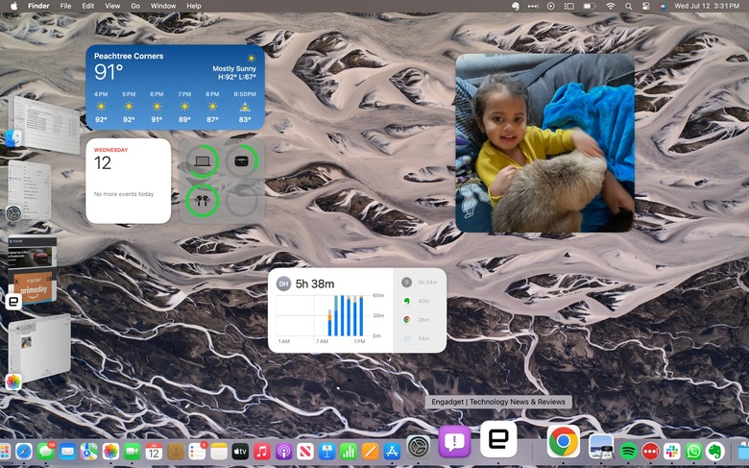
Task: Open the Music app in Dock
Action: tap(262, 452)
